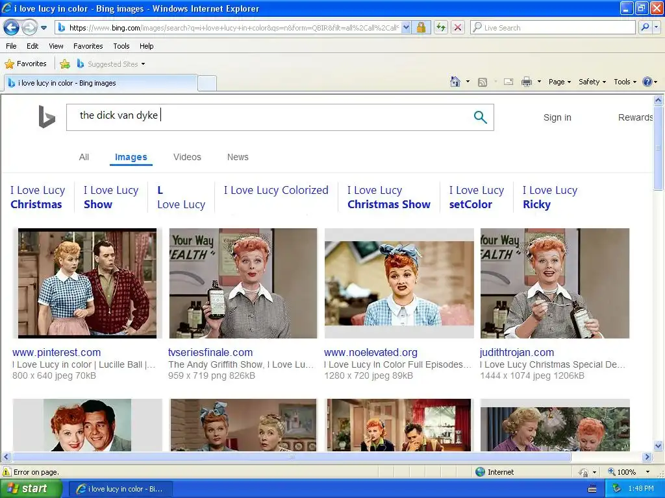Click the 'I Love Lucy Colorized' suggestion
The height and width of the screenshot is (498, 665).
point(276,191)
